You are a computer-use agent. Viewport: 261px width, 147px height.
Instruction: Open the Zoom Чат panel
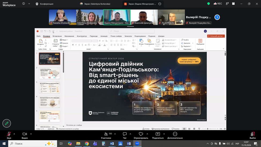pyautogui.click(x=125, y=135)
